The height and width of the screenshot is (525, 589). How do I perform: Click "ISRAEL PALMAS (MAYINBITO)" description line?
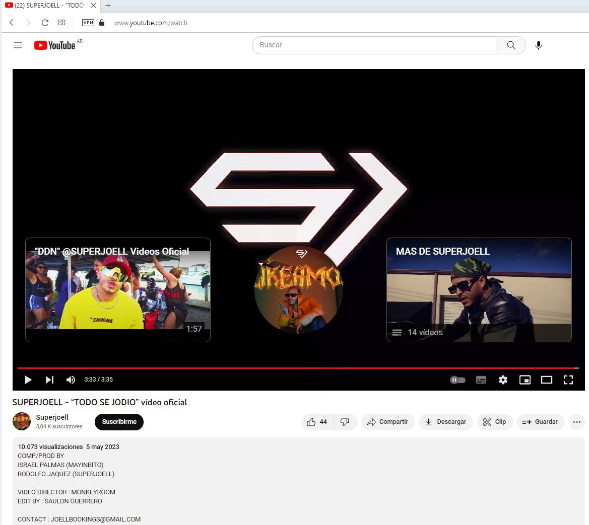[x=60, y=465]
